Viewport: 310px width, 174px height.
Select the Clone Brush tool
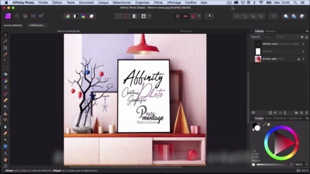(x=5, y=114)
